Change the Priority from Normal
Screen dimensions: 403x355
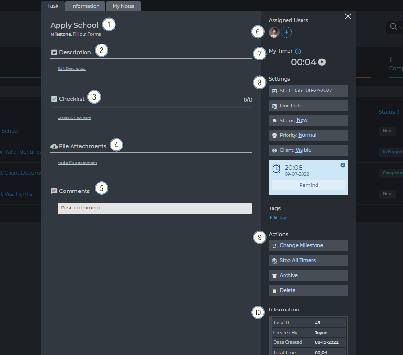click(x=308, y=135)
